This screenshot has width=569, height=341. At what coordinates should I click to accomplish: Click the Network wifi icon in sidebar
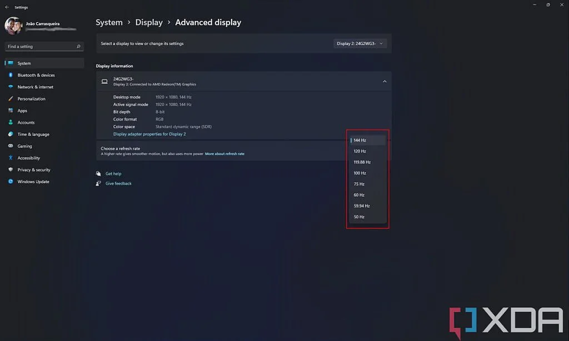(x=11, y=87)
